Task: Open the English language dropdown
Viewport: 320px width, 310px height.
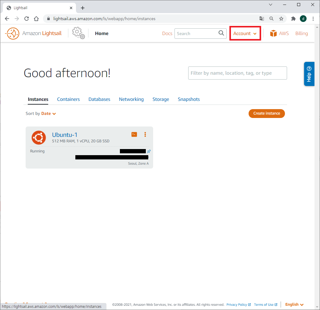Action: click(x=294, y=304)
